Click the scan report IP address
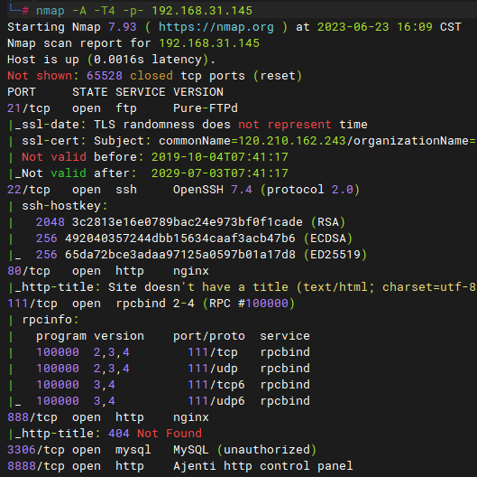 tap(209, 43)
